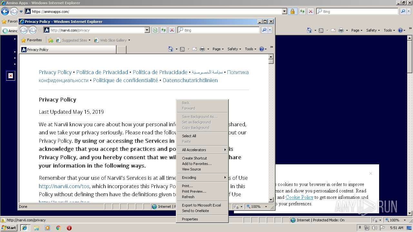Click Bing search box in Amino Apps window
Screen dimensions: 413x232
[x=357, y=11]
